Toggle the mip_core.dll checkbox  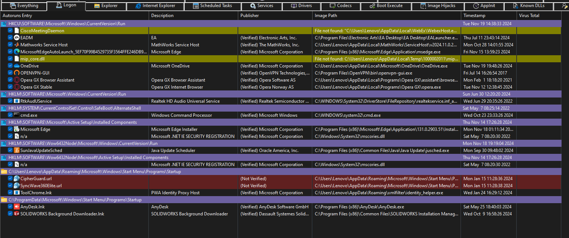pyautogui.click(x=10, y=59)
